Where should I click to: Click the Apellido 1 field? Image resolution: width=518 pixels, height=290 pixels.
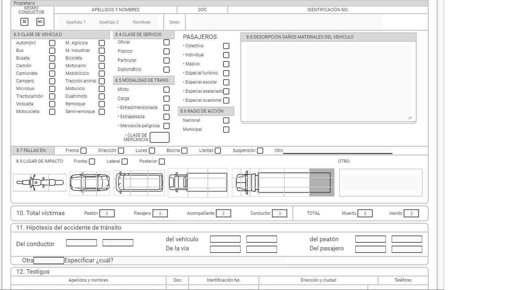pos(76,22)
